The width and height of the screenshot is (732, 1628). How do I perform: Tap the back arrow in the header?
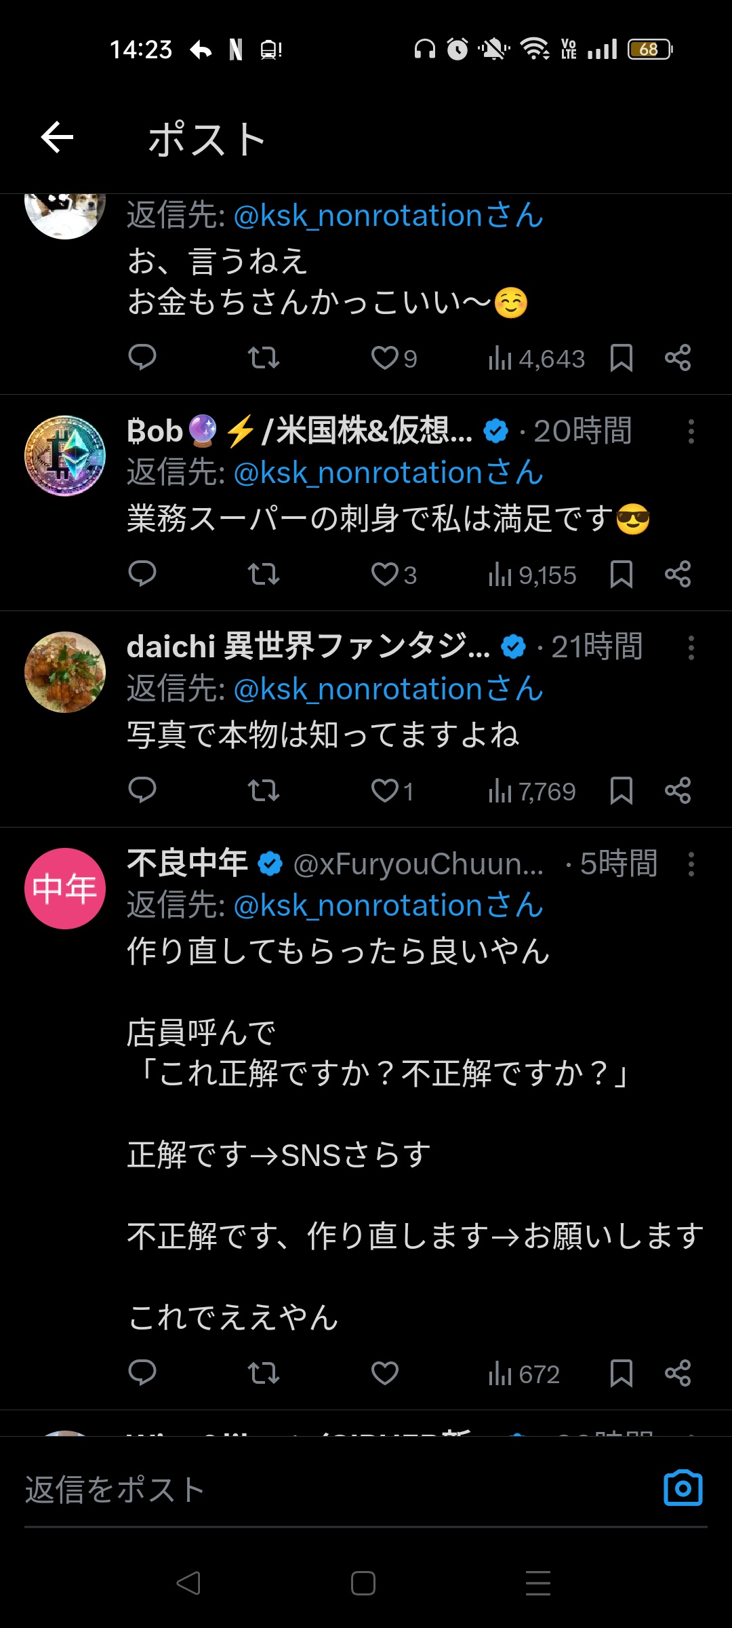point(57,138)
